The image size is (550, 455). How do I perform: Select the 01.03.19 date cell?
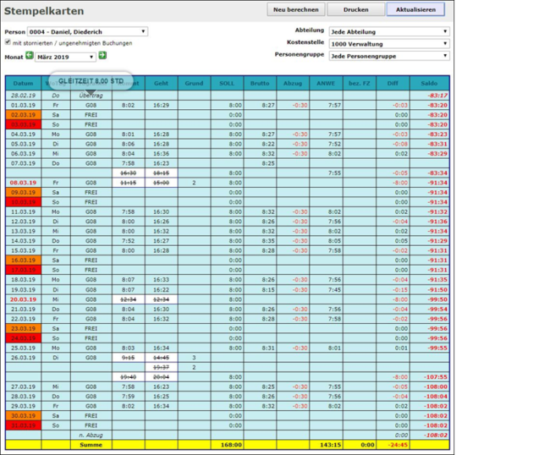[x=23, y=105]
